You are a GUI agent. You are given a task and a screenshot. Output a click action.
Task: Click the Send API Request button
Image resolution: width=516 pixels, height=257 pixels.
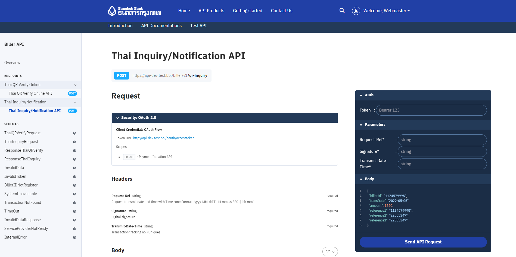(423, 242)
